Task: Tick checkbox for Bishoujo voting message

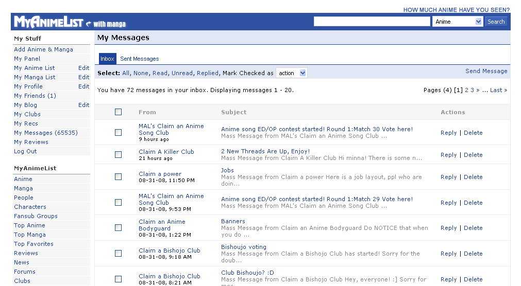Action: click(x=119, y=254)
